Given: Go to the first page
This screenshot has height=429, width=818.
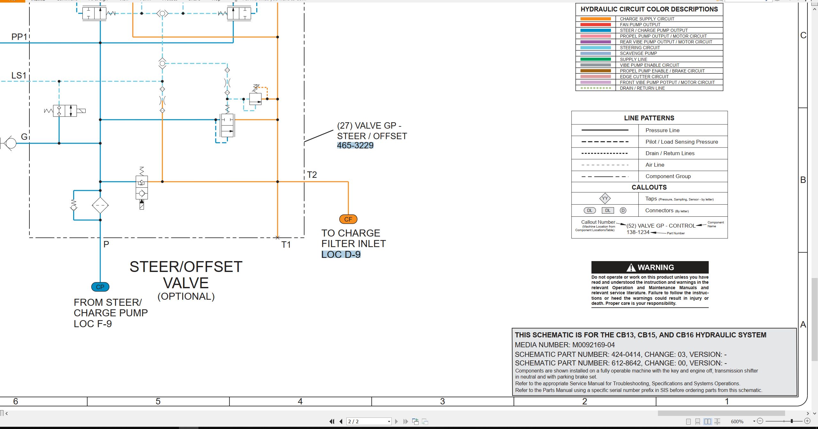Looking at the screenshot, I should (332, 421).
